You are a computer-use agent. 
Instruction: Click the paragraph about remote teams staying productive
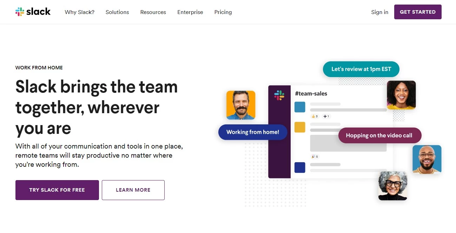point(99,155)
